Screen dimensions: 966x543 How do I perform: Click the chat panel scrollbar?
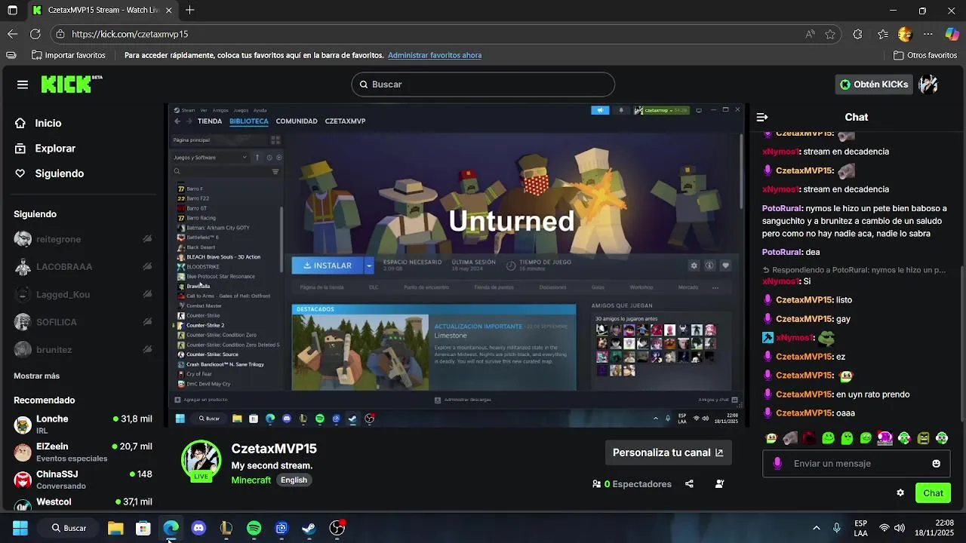(962, 343)
